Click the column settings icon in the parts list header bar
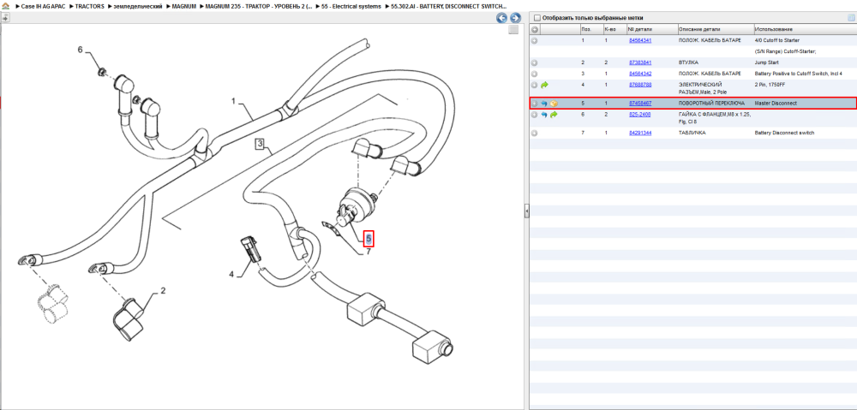 click(x=850, y=17)
